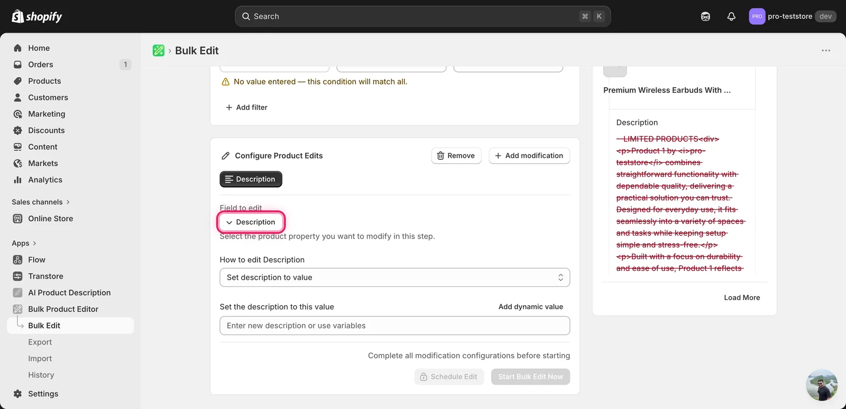Viewport: 846px width, 409px height.
Task: Click the Bulk Edit app icon in breadcrumb
Action: 159,51
